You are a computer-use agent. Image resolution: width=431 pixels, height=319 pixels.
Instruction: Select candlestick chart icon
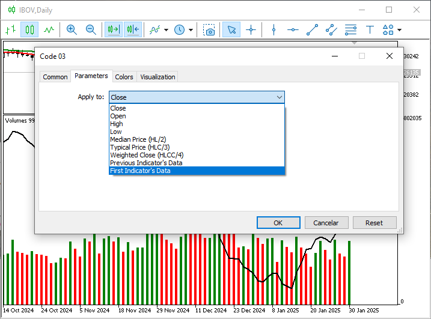point(29,29)
